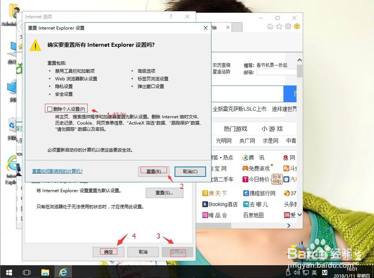The image size is (374, 278).
Task: Open the 星座运势 link
Action: [221, 71]
